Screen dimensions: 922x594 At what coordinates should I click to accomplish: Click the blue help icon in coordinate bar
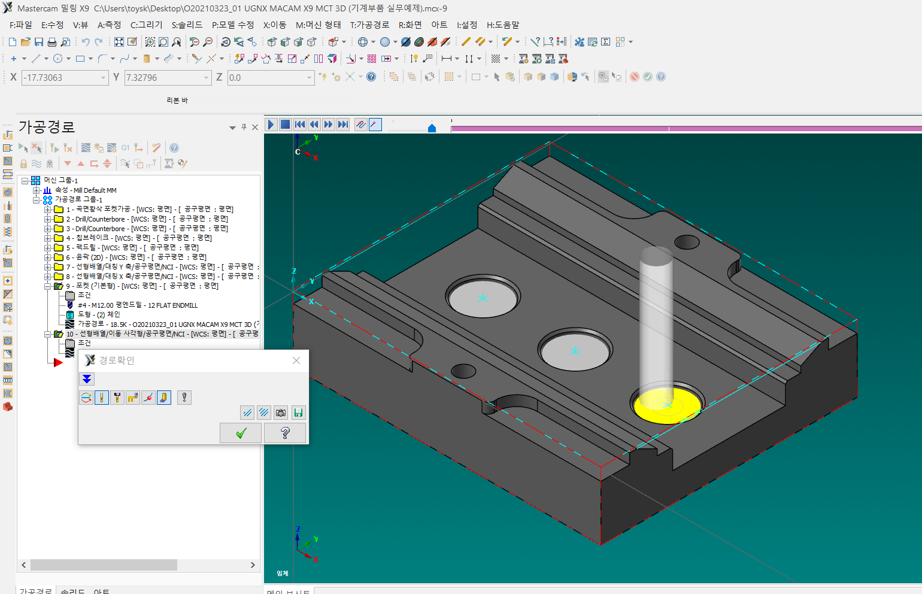(371, 77)
